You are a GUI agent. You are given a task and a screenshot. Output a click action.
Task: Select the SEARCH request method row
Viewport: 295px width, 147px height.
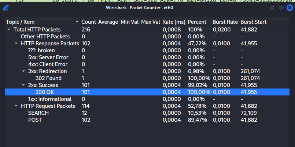coord(147,113)
